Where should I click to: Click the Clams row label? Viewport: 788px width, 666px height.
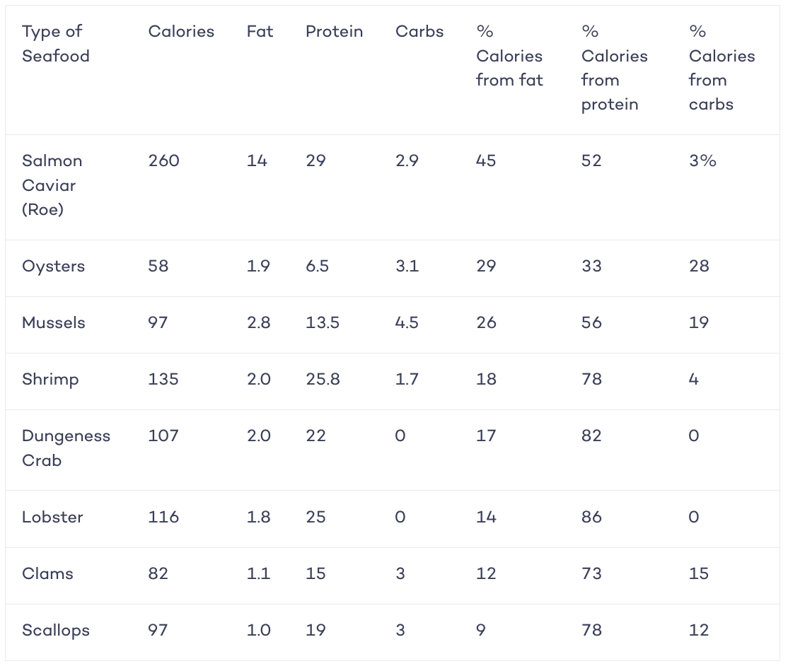coord(47,573)
